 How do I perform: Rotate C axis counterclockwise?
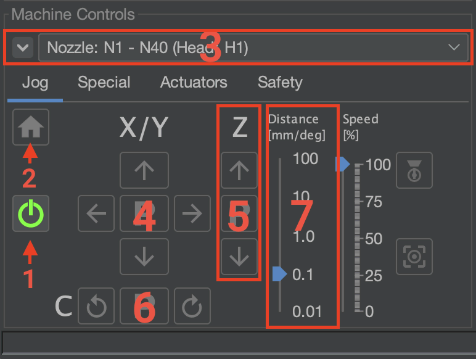coord(97,307)
